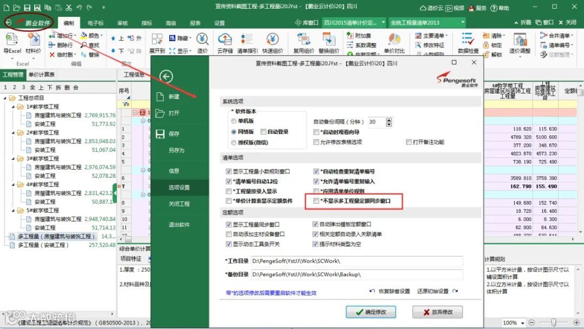Click the 附加费 surcharge tool
Image resolution: width=584 pixels, height=329 pixels.
[x=359, y=36]
